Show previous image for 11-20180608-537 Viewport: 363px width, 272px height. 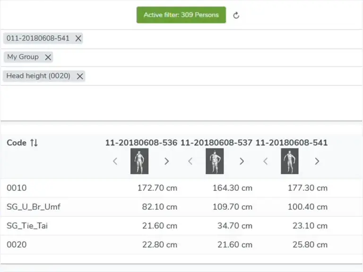coord(190,161)
